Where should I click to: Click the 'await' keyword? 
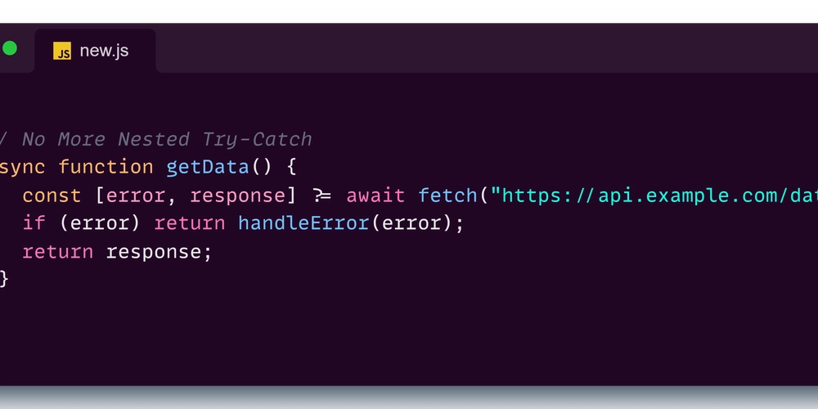click(375, 196)
